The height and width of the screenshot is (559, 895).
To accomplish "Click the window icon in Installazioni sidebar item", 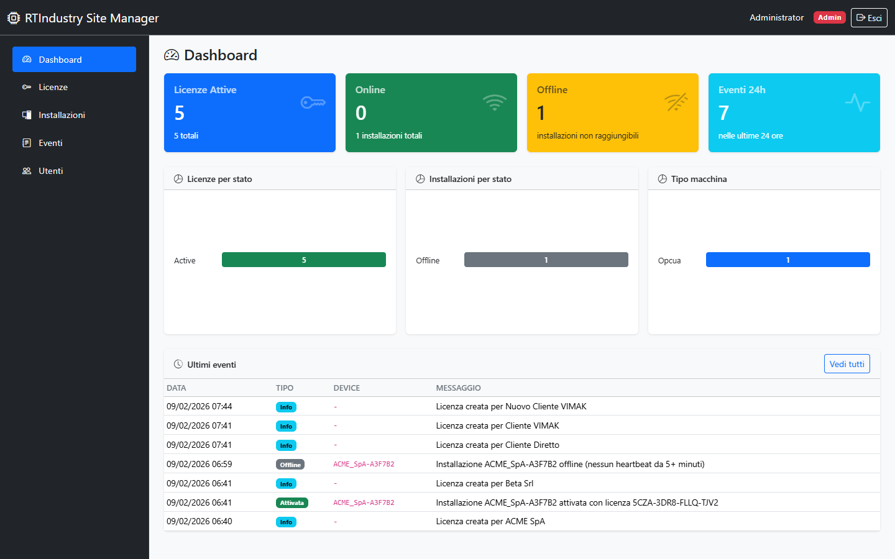I will 27,115.
